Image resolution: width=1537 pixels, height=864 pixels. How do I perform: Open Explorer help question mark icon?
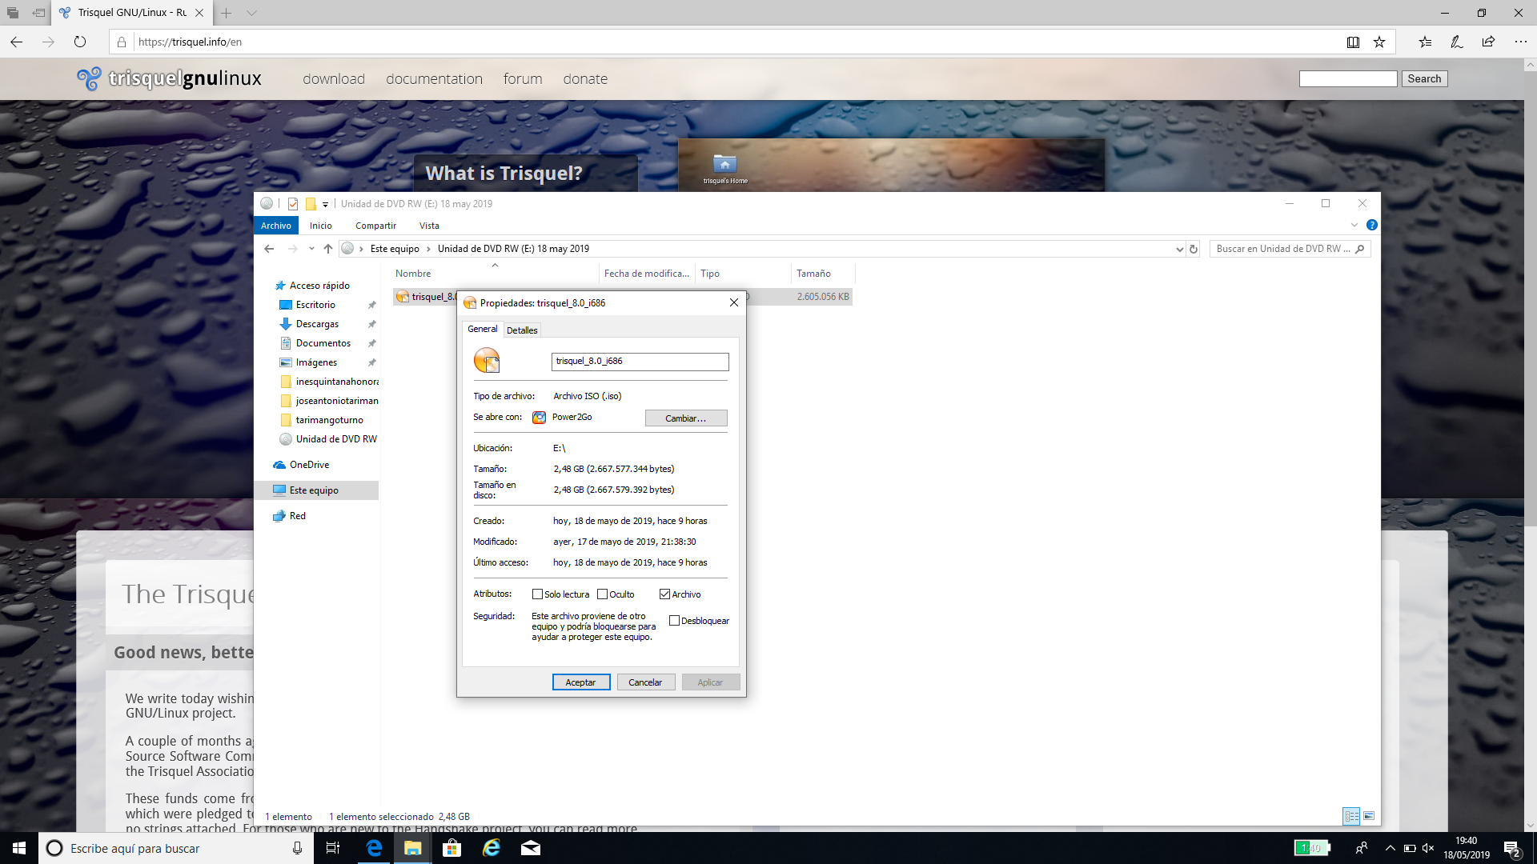1371,226
